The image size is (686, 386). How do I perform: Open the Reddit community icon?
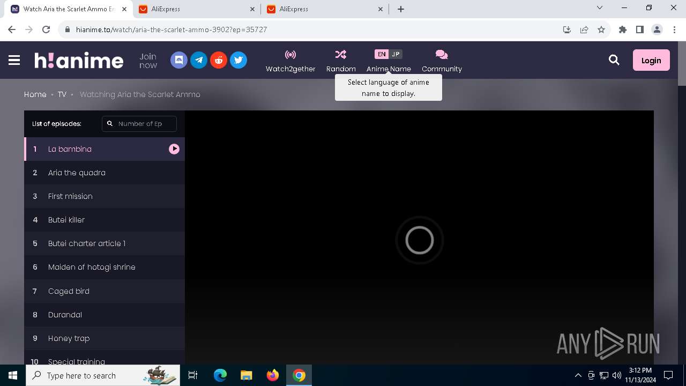point(219,60)
